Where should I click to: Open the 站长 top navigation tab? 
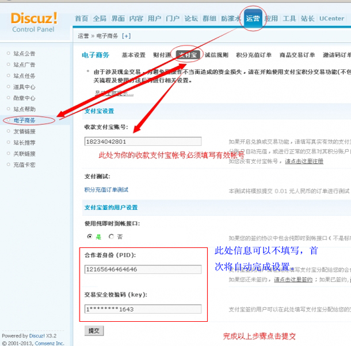tap(308, 18)
